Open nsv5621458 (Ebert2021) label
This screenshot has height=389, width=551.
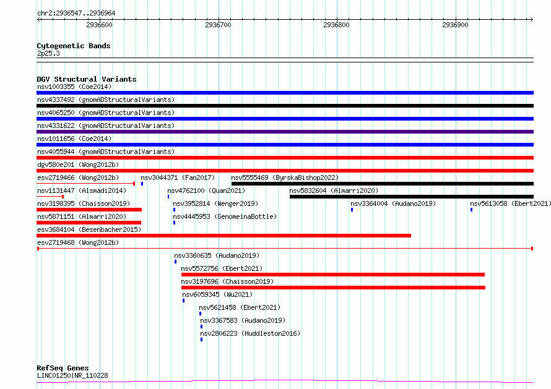pos(240,307)
